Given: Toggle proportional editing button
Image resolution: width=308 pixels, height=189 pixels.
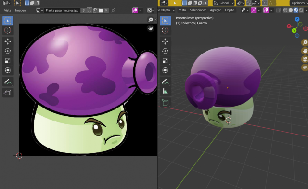Looking at the screenshot, I should 265,3.
